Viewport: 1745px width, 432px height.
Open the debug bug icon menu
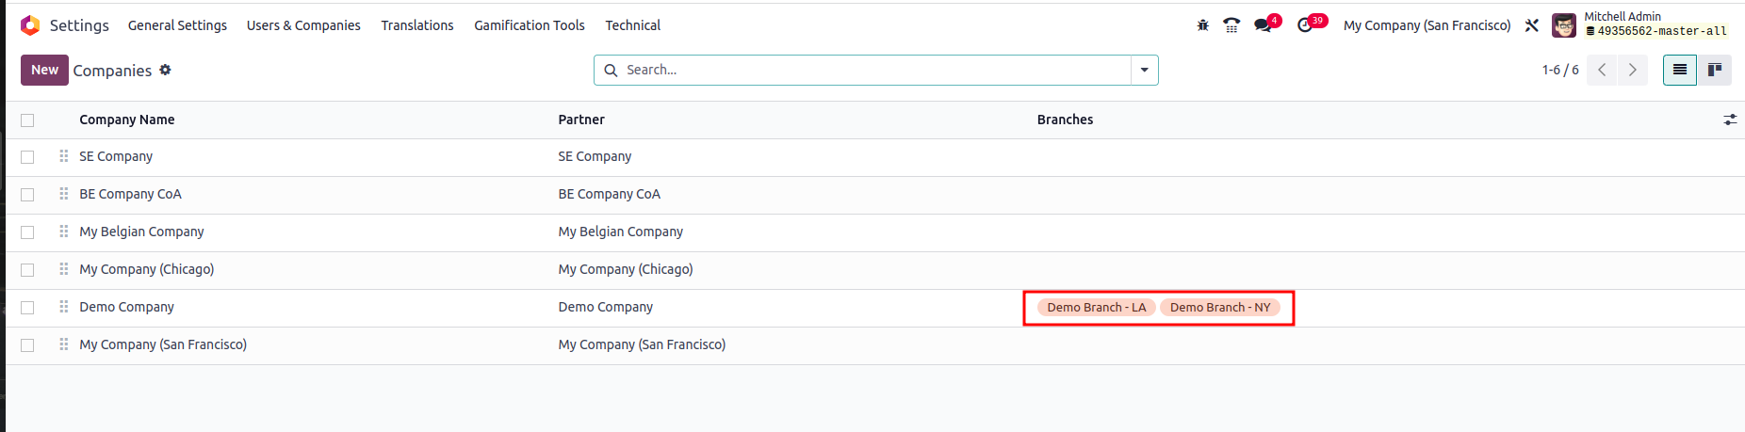[x=1202, y=25]
